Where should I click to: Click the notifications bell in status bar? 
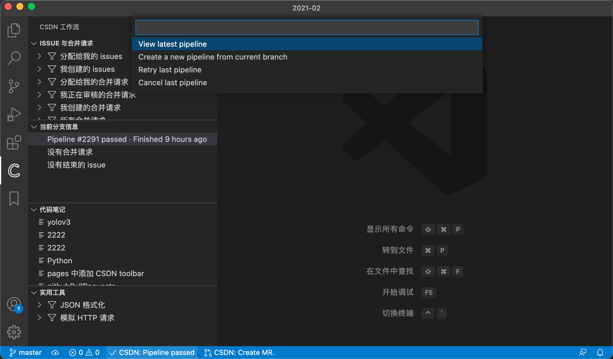[600, 353]
